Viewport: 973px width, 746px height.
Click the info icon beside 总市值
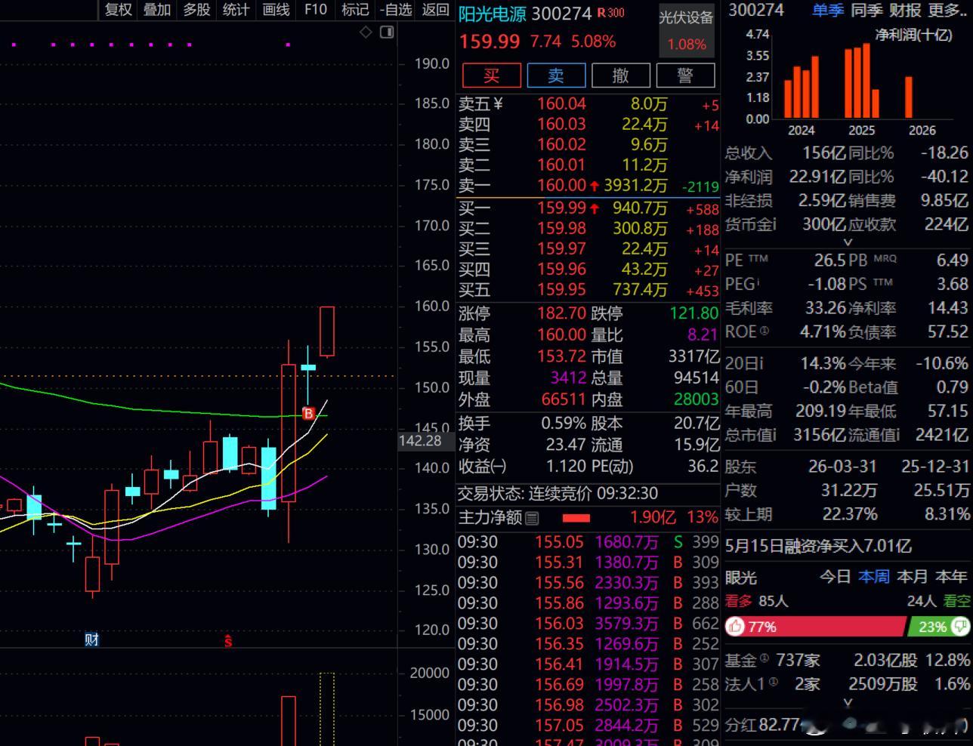[774, 435]
